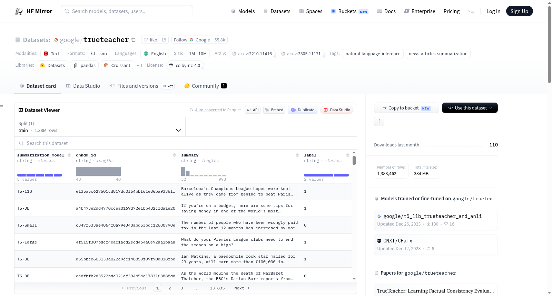
Task: Sort the label column
Action: (348, 155)
